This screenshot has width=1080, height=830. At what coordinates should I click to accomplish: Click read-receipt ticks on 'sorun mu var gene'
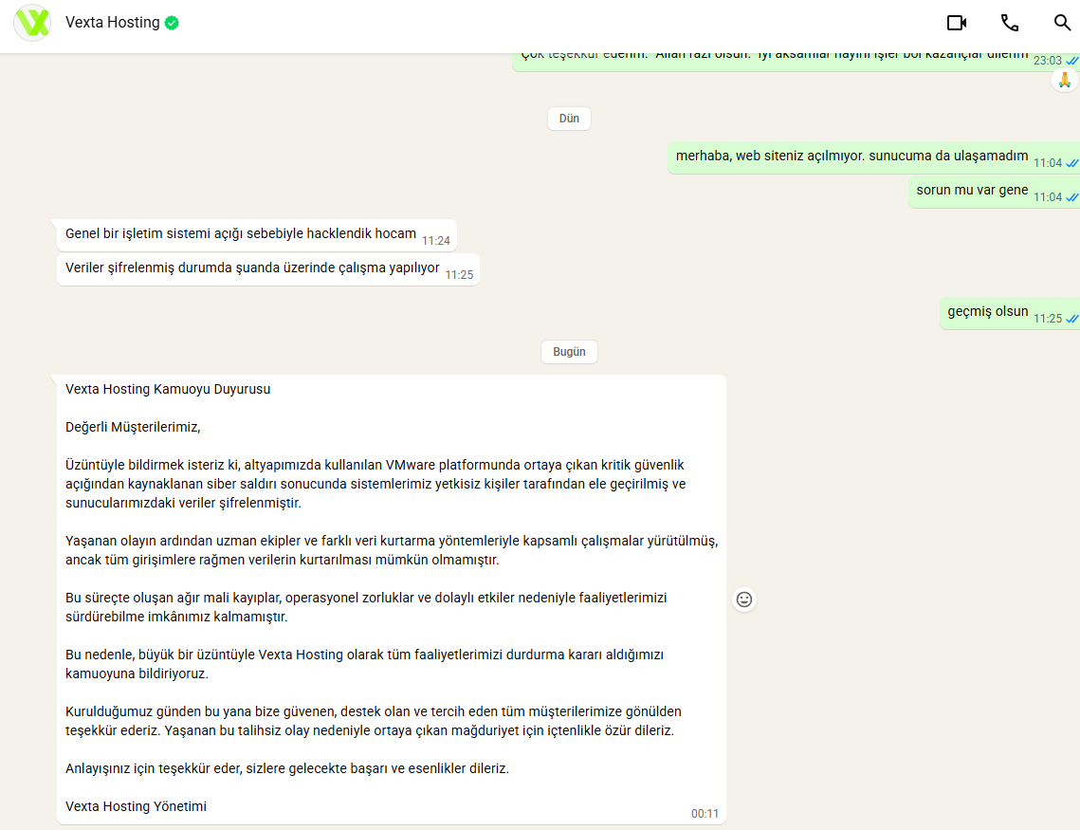pos(1071,197)
